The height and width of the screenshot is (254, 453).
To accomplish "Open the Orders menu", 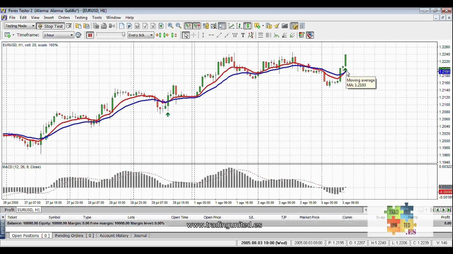I will tap(64, 17).
